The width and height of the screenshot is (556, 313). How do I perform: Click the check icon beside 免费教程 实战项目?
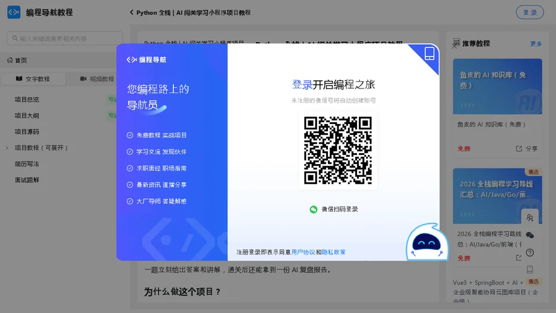[x=129, y=135]
